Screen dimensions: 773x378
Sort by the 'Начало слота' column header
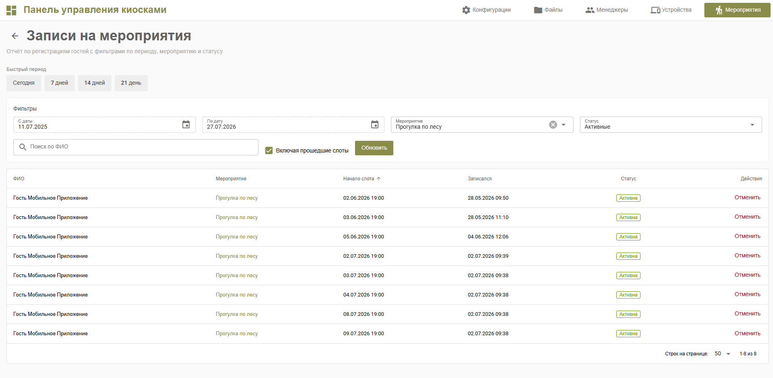pos(359,179)
